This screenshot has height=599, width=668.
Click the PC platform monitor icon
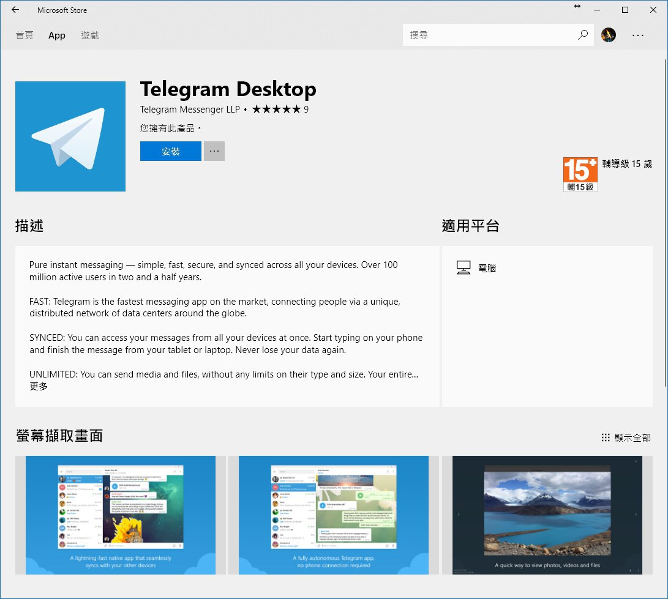463,268
